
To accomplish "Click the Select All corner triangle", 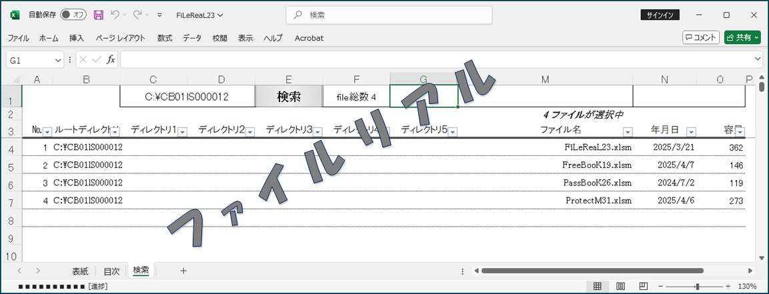I will 15,79.
